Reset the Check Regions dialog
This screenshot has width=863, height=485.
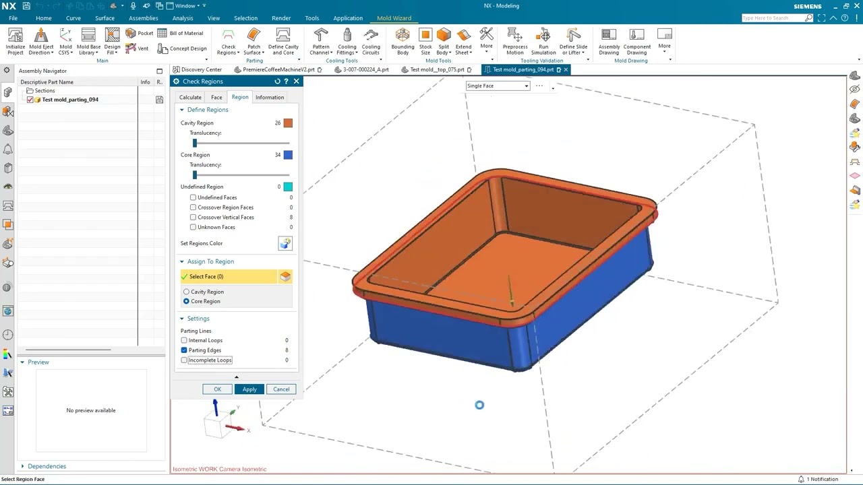[x=277, y=82]
